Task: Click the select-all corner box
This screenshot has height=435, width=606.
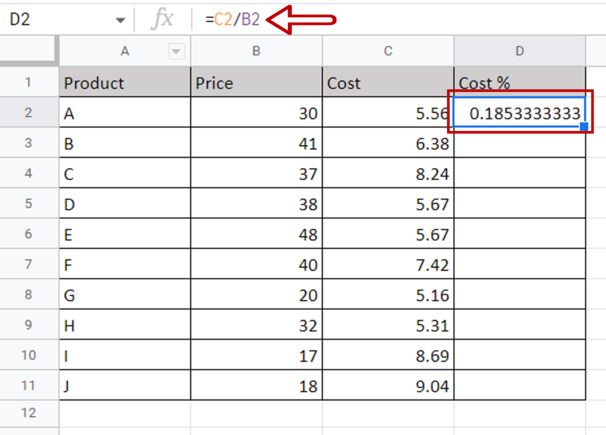Action: coord(29,51)
